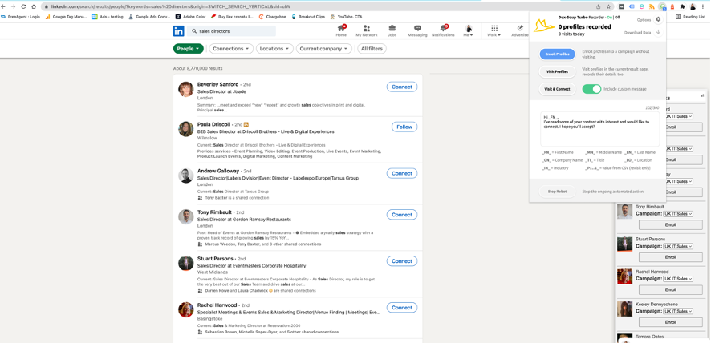
Task: Connect with Rachel Harwood in search results
Action: pyautogui.click(x=402, y=307)
